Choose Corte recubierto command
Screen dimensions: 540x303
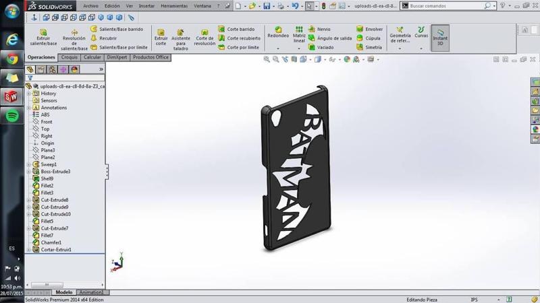(x=240, y=38)
